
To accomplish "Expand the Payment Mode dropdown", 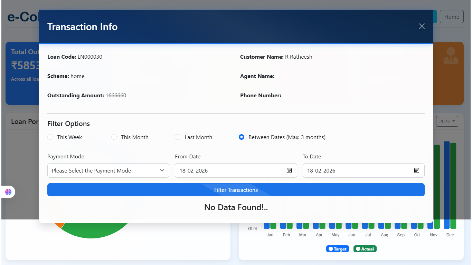I will point(108,170).
